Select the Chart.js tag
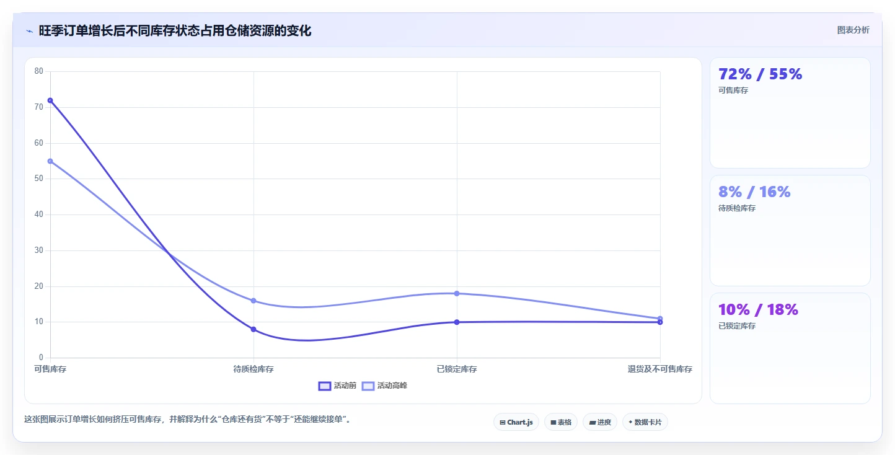The height and width of the screenshot is (455, 895). [516, 422]
